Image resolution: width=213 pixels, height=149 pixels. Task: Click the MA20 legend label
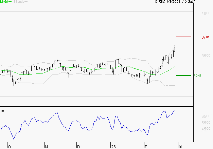(4, 2)
